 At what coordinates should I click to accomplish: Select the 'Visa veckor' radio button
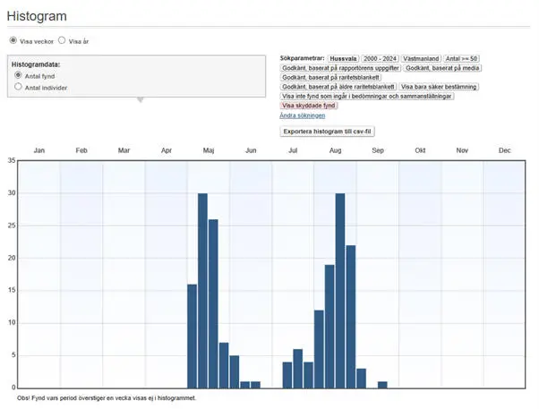(13, 40)
